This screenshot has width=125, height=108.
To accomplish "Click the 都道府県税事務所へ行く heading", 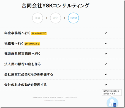I will (x=22, y=54).
